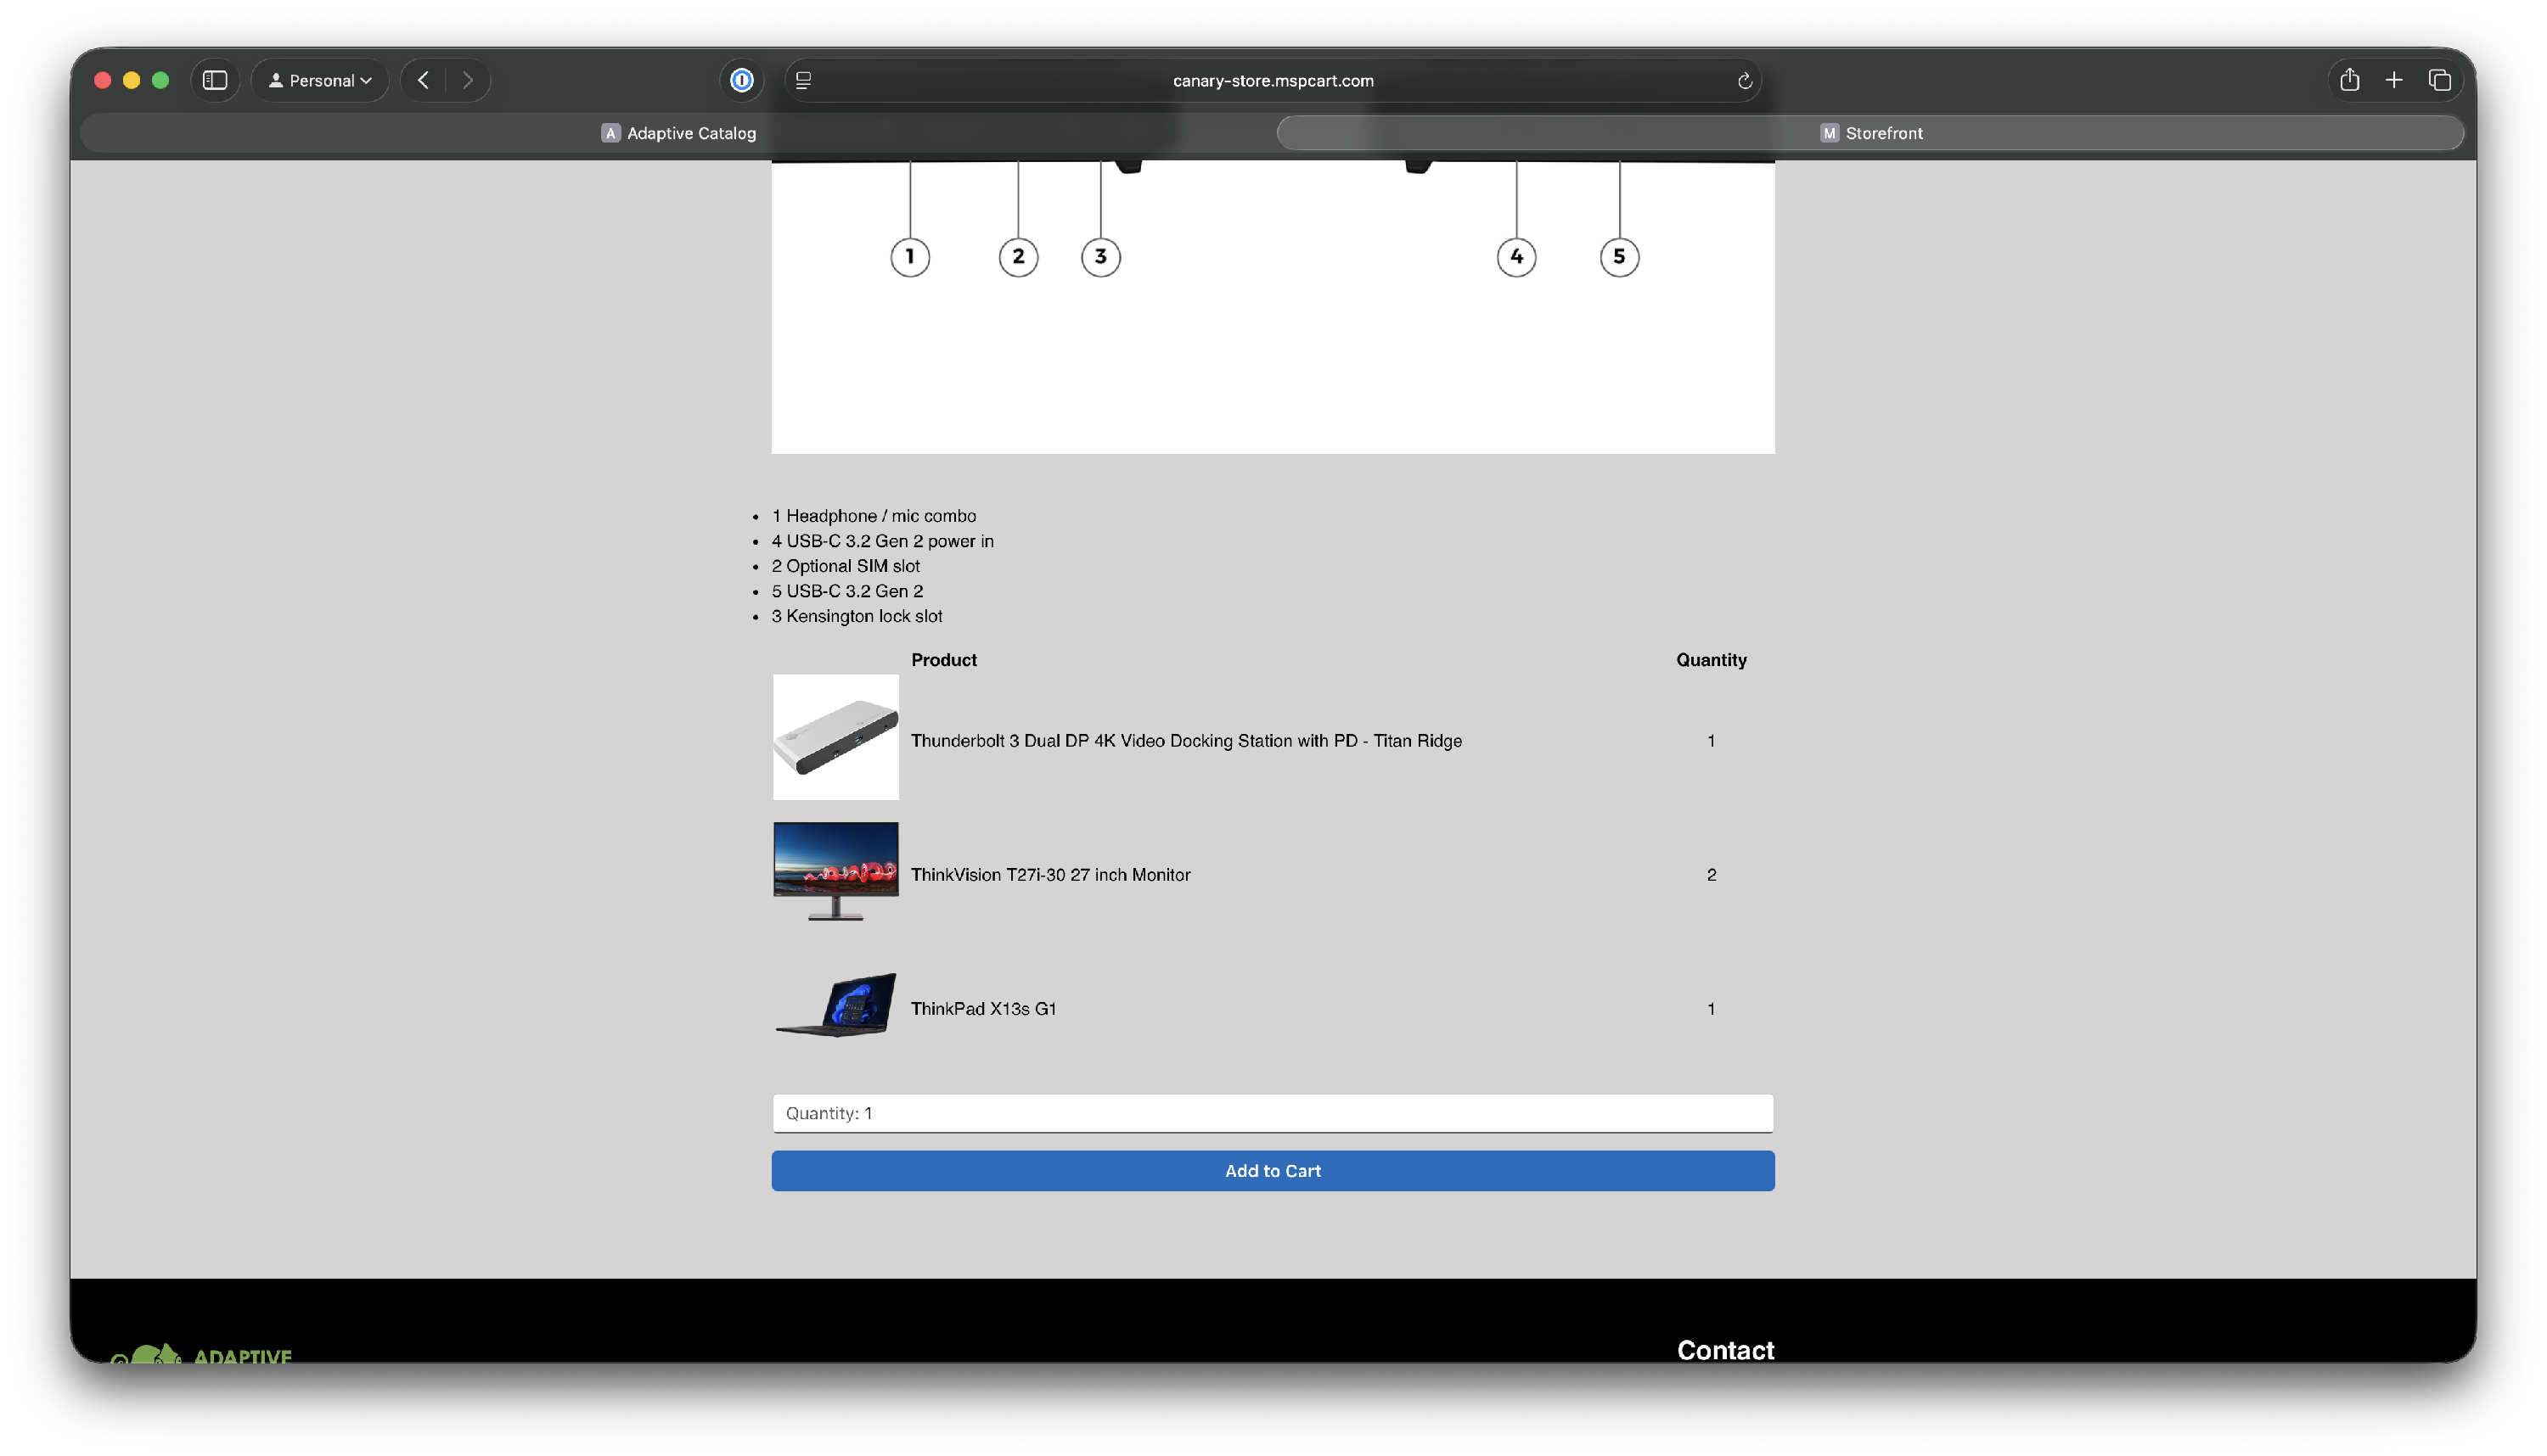Click the numbered callout 4 in diagram
Image resolution: width=2547 pixels, height=1456 pixels.
pyautogui.click(x=1515, y=257)
